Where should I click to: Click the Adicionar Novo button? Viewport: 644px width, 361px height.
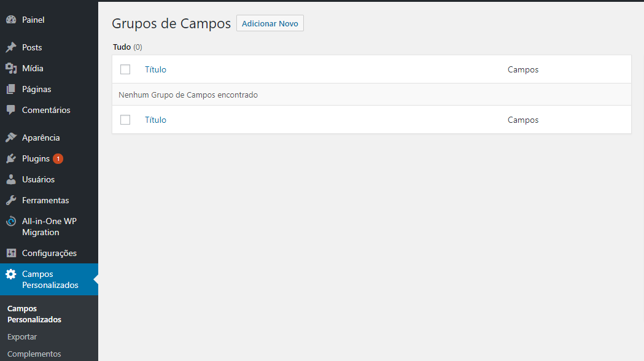pos(270,23)
